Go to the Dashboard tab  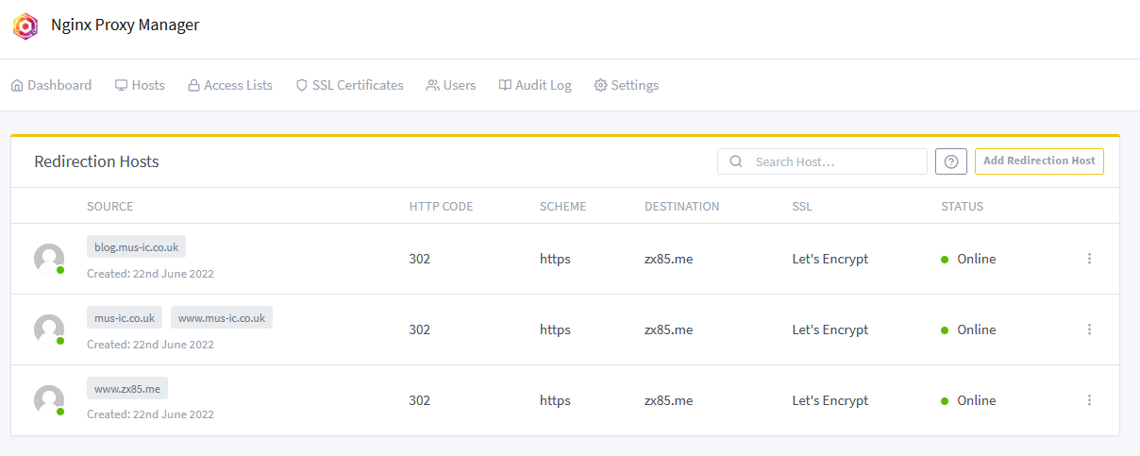[x=51, y=85]
